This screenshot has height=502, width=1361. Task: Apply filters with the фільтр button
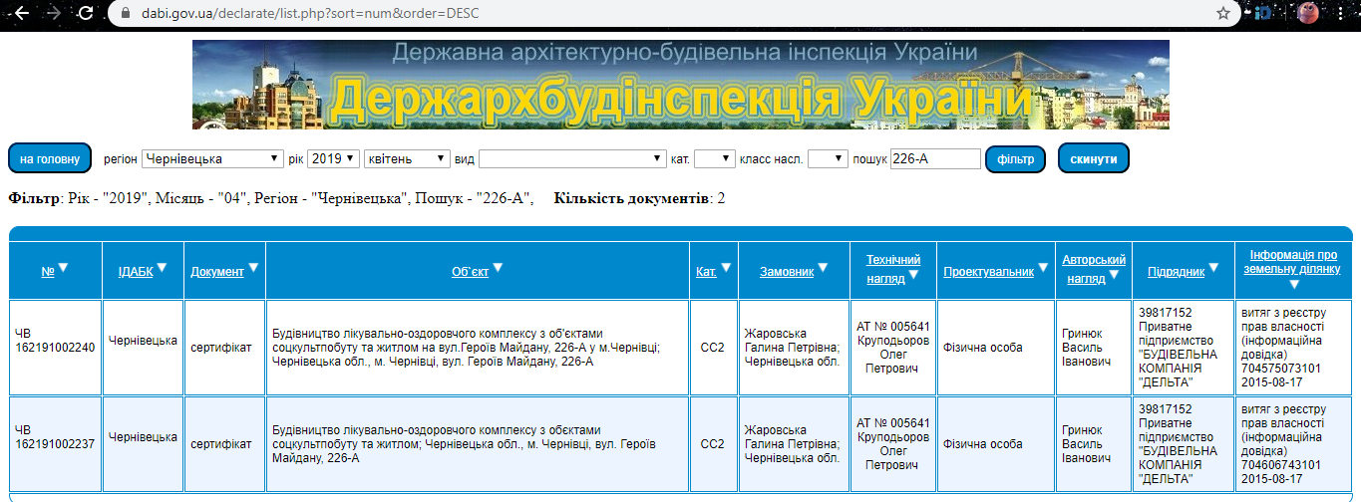[x=1016, y=159]
